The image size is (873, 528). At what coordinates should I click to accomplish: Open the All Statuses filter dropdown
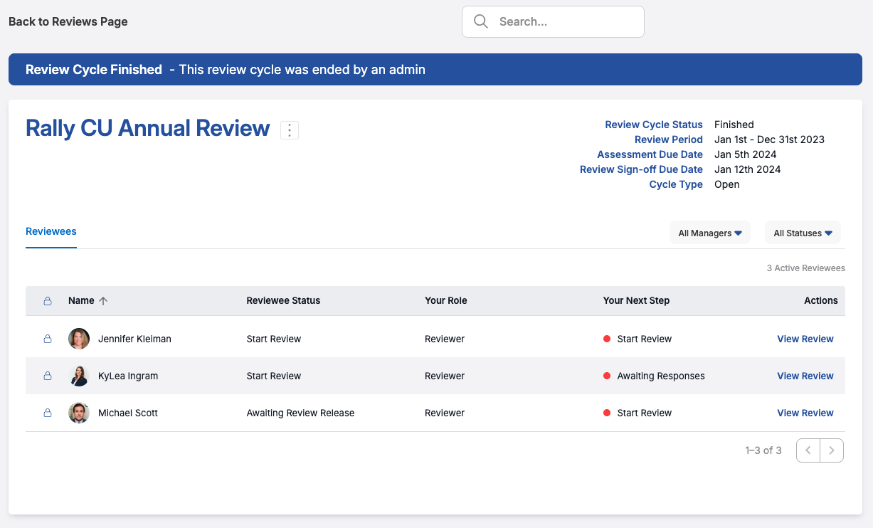(x=803, y=233)
